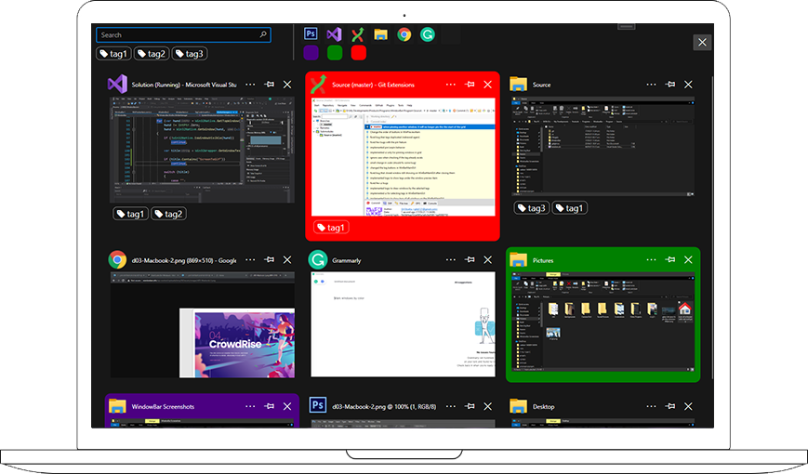Select the "Source (master) - Git Extensions" title

click(373, 85)
